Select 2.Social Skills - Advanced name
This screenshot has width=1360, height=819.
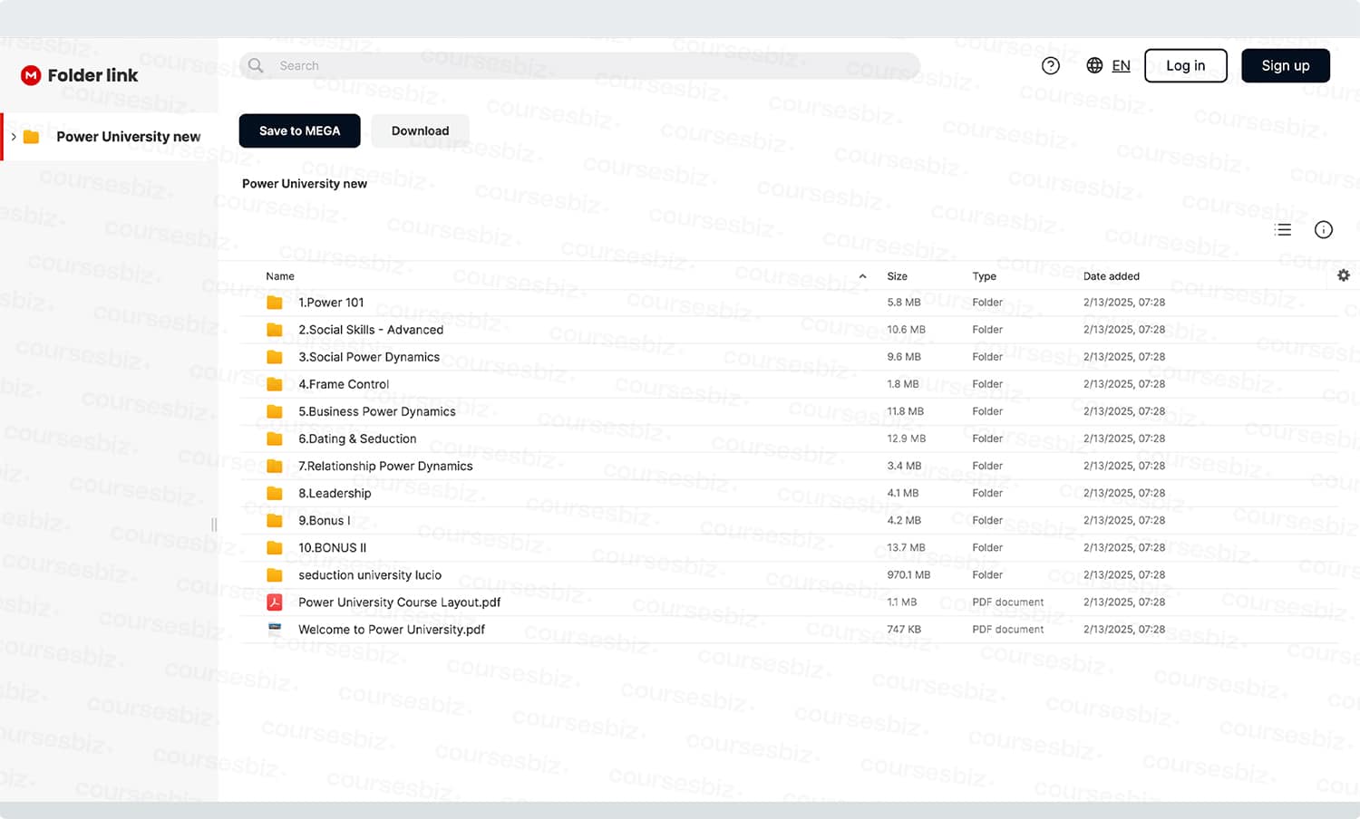[371, 330]
